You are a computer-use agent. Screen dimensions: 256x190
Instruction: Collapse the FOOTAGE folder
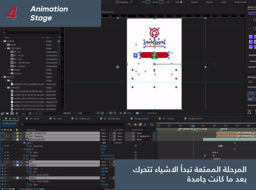click(6, 88)
